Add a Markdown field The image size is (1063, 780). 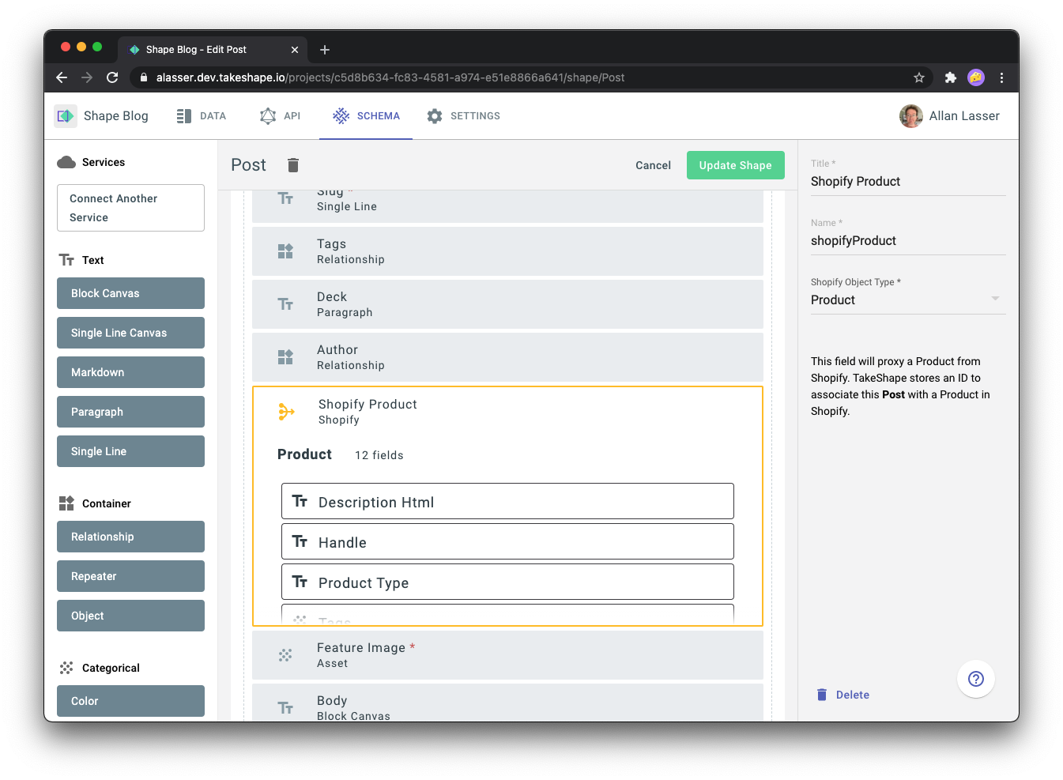point(130,372)
